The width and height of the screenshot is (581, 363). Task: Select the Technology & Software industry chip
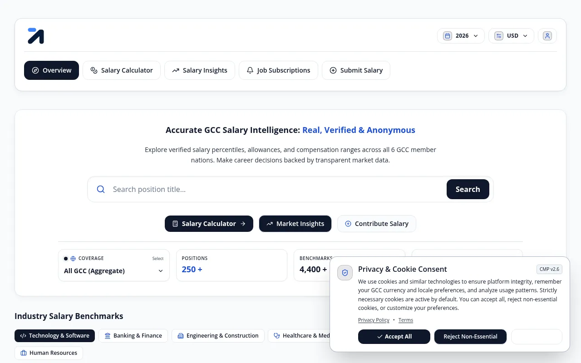pyautogui.click(x=54, y=336)
